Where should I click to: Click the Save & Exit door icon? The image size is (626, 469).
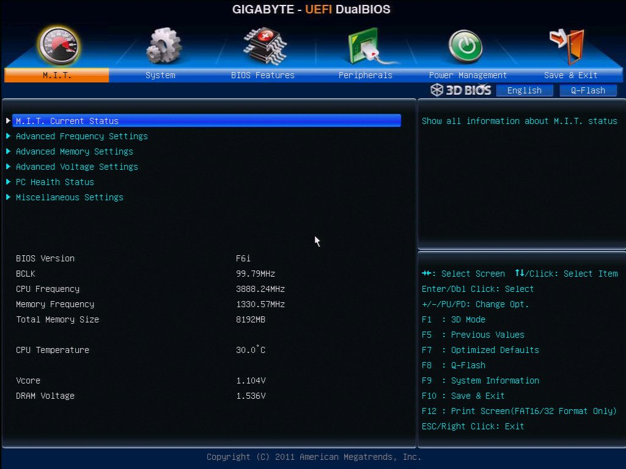pyautogui.click(x=567, y=43)
